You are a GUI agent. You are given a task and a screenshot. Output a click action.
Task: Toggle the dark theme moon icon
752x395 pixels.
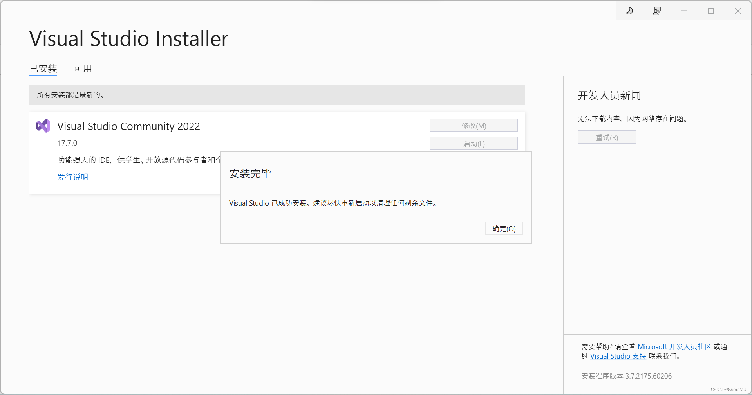coord(629,11)
